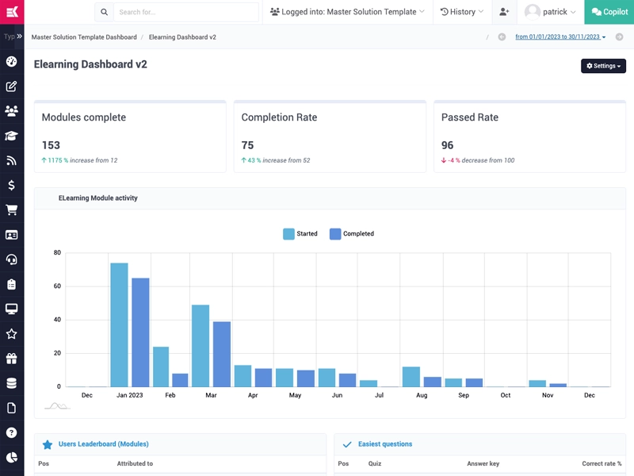The width and height of the screenshot is (634, 476).
Task: Click the headset support sidebar icon
Action: tap(11, 259)
